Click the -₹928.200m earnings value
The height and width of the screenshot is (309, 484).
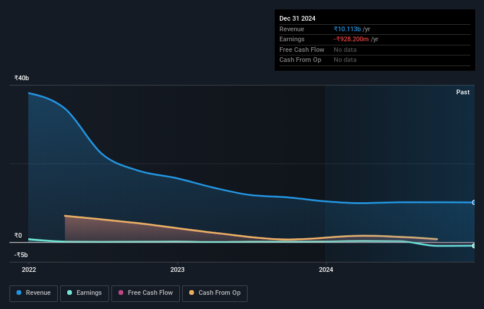351,39
